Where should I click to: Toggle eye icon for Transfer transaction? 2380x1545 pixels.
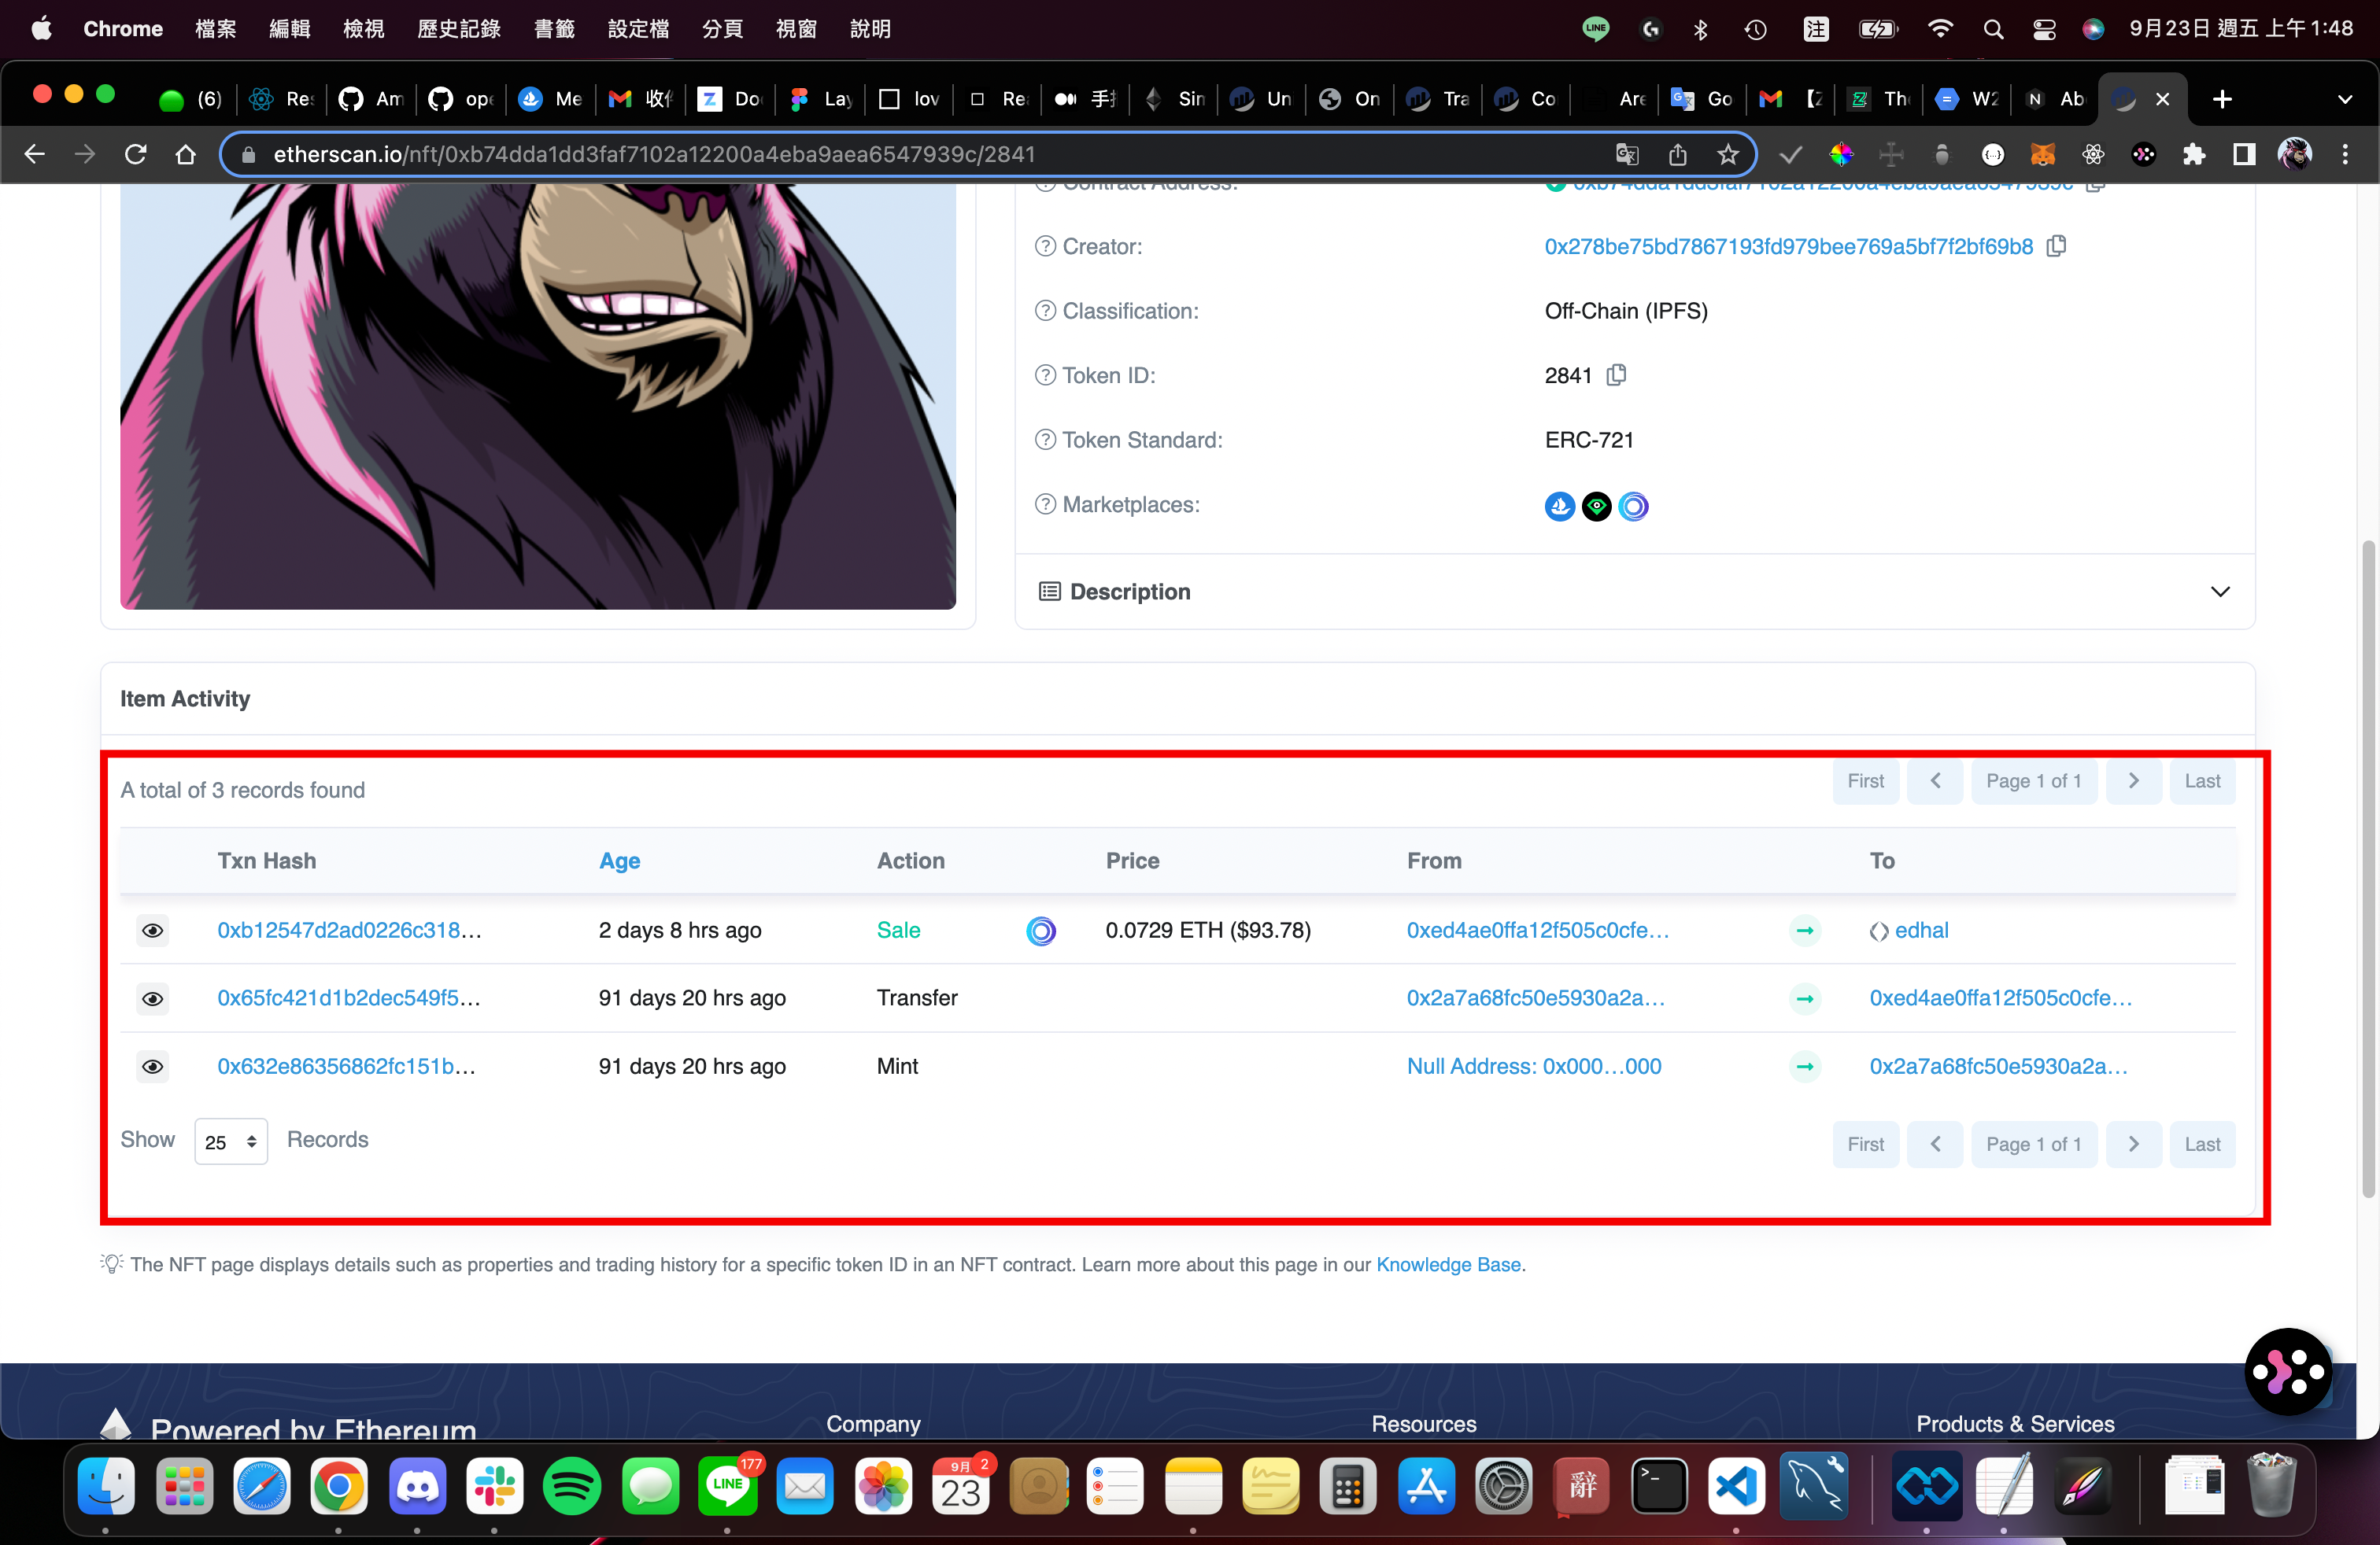pyautogui.click(x=152, y=998)
